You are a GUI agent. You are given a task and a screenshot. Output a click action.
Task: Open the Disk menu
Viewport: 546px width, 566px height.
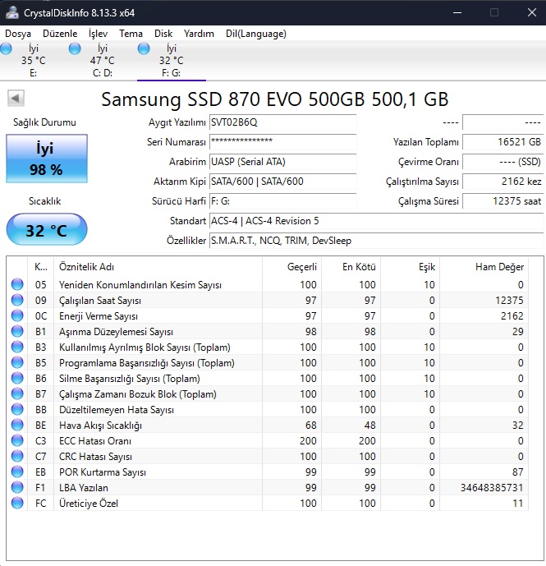[163, 34]
